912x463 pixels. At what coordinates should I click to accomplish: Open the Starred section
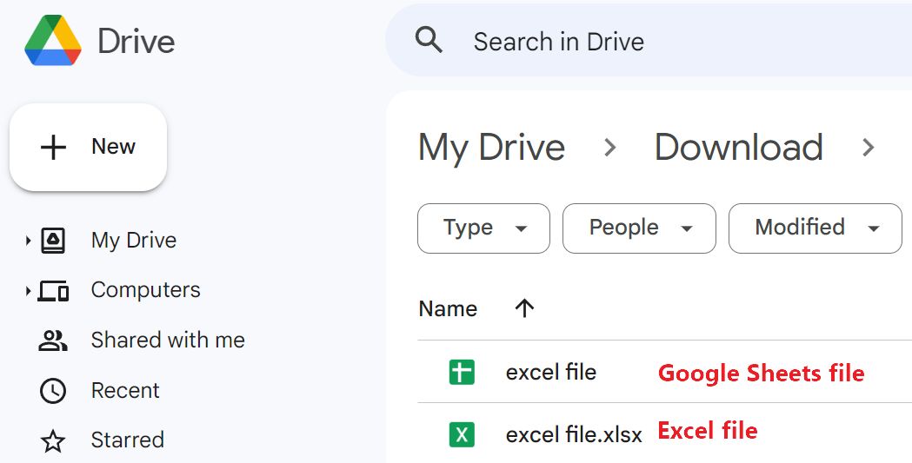(x=128, y=440)
